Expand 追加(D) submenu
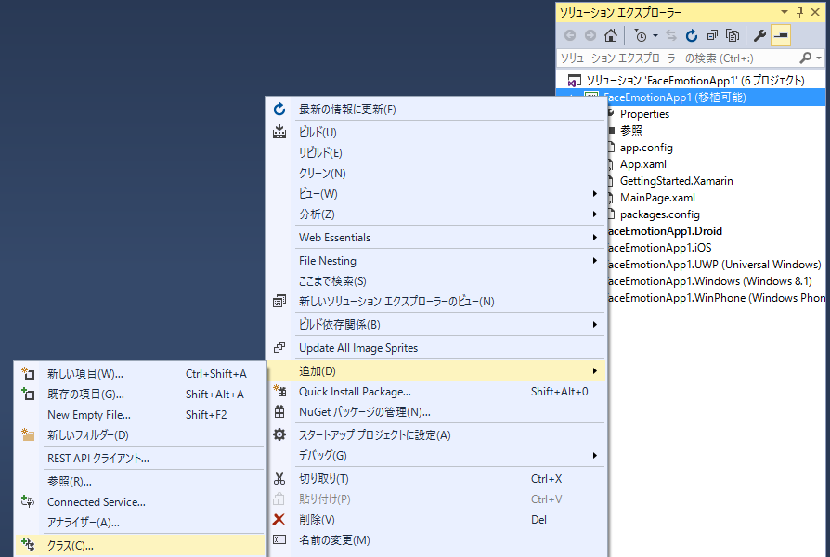 pyautogui.click(x=436, y=371)
